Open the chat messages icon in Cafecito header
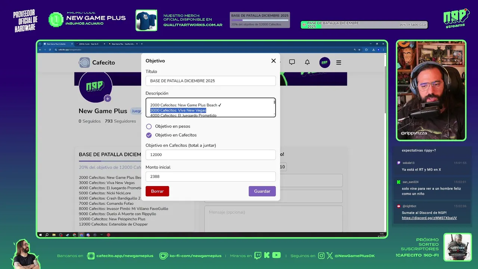Viewport: 478px width, 269px height. point(292,62)
